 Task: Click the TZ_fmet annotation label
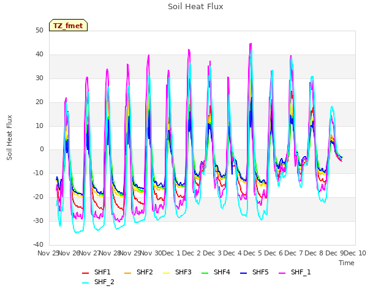click(x=68, y=25)
